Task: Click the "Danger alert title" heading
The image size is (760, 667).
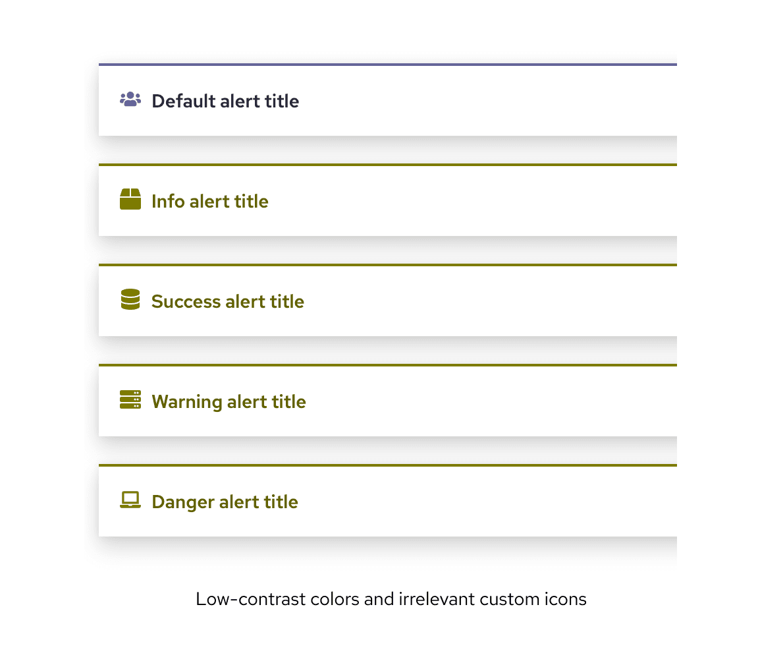Action: [225, 502]
